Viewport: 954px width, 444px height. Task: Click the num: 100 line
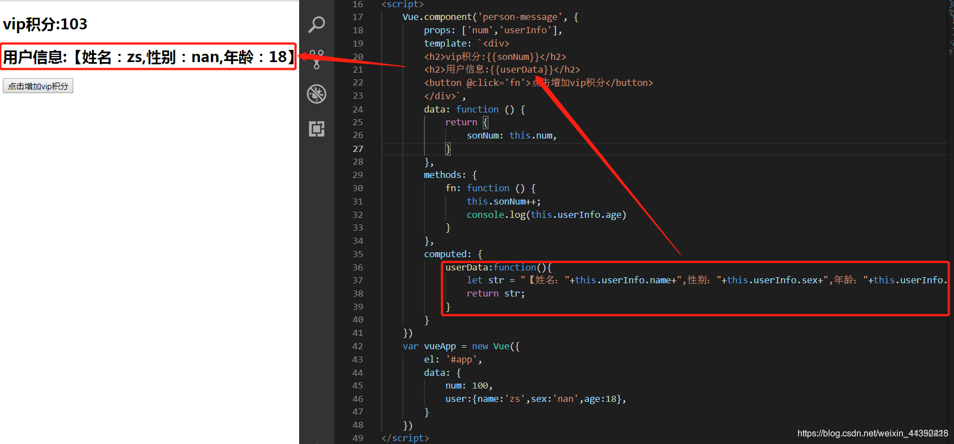click(469, 386)
